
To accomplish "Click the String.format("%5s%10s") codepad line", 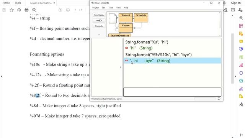I will (x=158, y=54).
